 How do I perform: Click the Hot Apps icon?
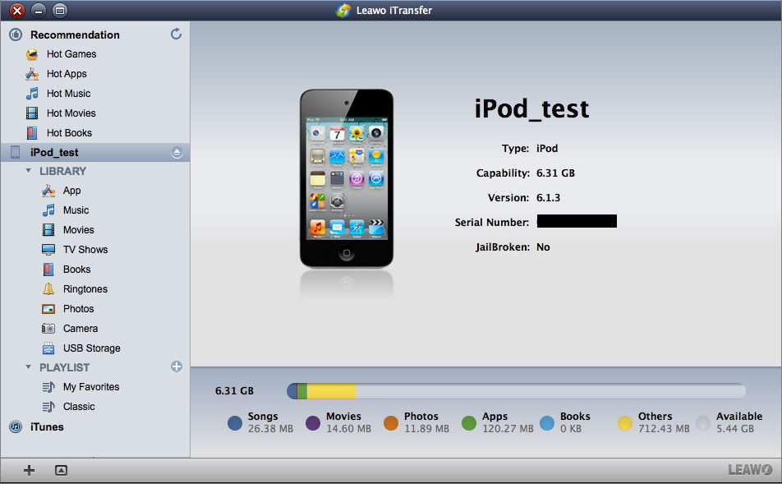point(32,74)
